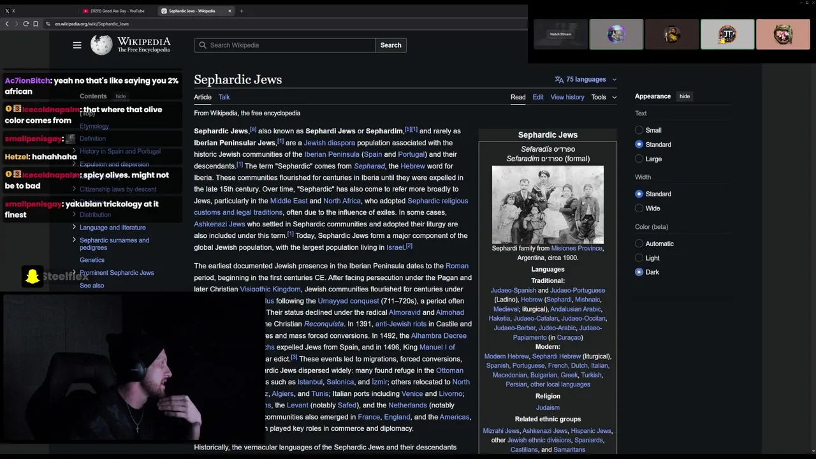Image resolution: width=816 pixels, height=459 pixels.
Task: Click the Watch Stream button
Action: [x=560, y=34]
